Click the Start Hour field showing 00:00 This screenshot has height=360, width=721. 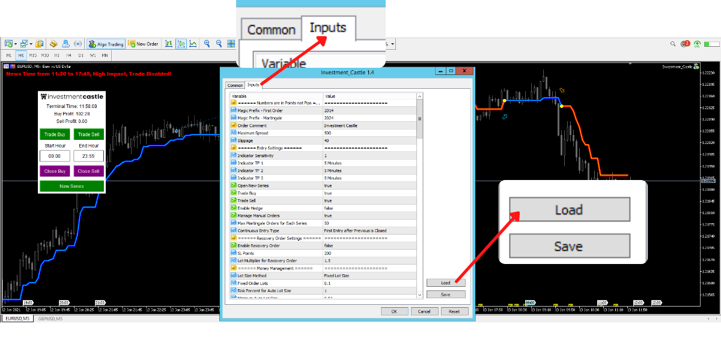55,156
